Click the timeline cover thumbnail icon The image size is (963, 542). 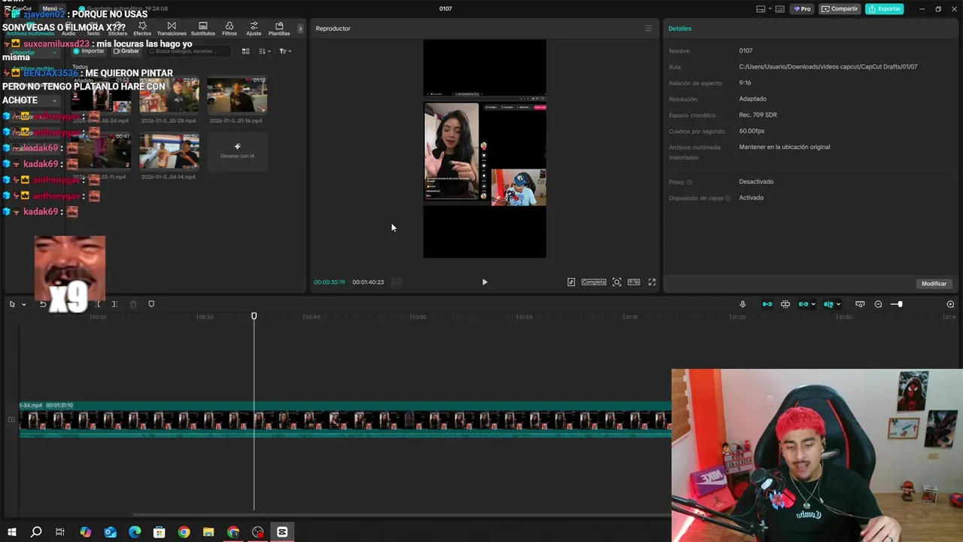tap(860, 304)
